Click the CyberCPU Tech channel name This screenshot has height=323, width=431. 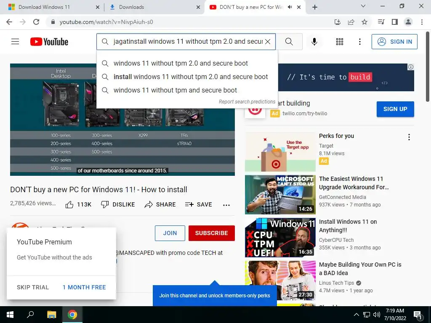[336, 240]
